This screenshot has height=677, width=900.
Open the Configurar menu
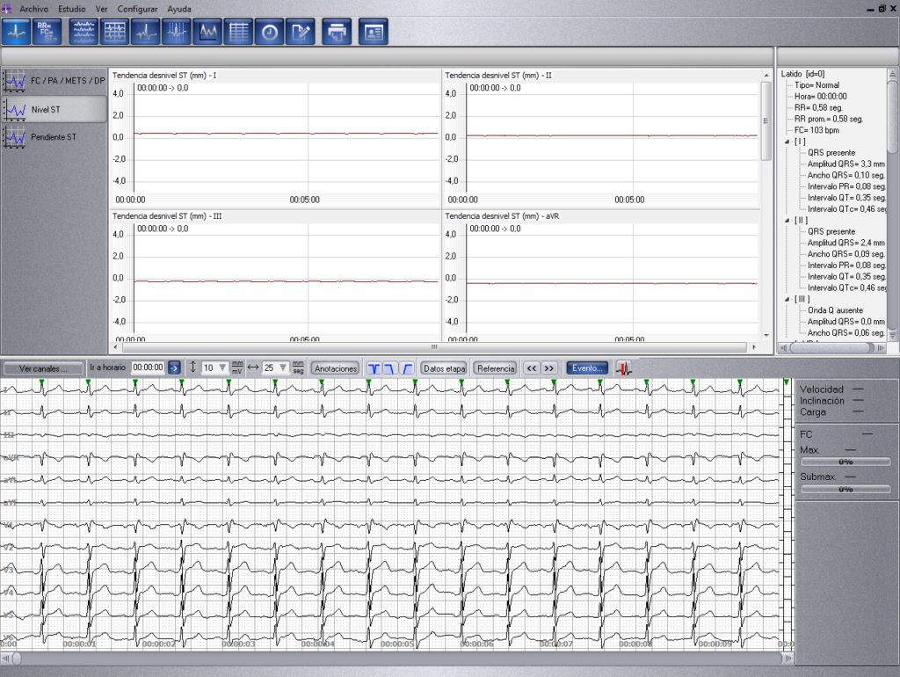(x=137, y=9)
